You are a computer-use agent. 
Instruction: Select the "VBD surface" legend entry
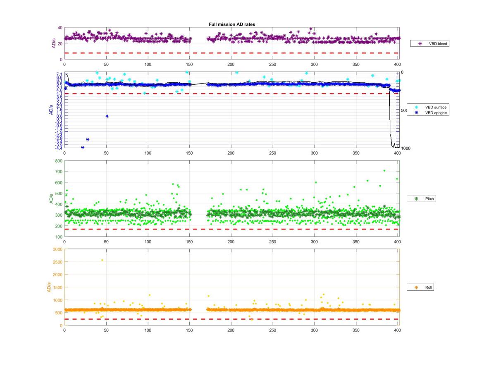(x=428, y=107)
